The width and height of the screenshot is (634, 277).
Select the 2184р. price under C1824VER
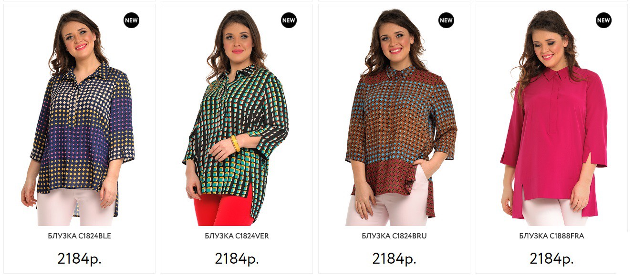coord(237,258)
